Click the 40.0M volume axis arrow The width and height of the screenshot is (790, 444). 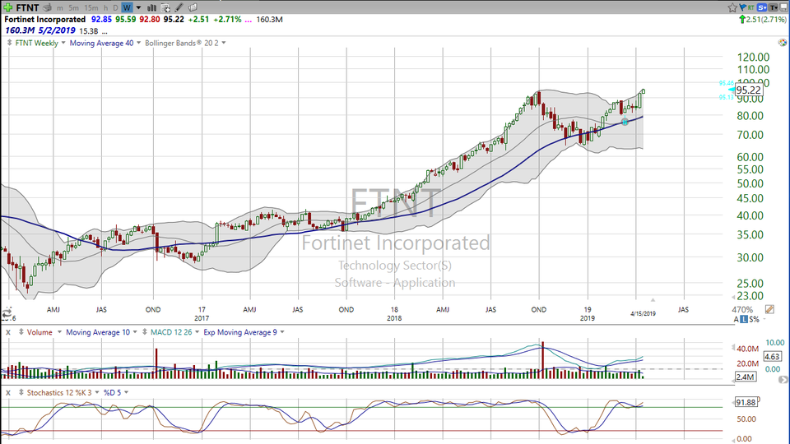[733, 348]
